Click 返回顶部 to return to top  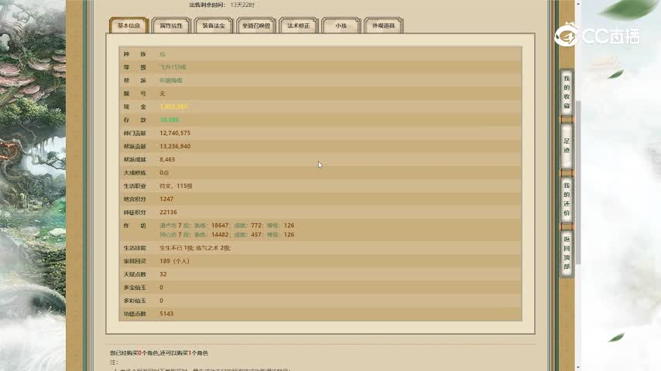click(567, 253)
